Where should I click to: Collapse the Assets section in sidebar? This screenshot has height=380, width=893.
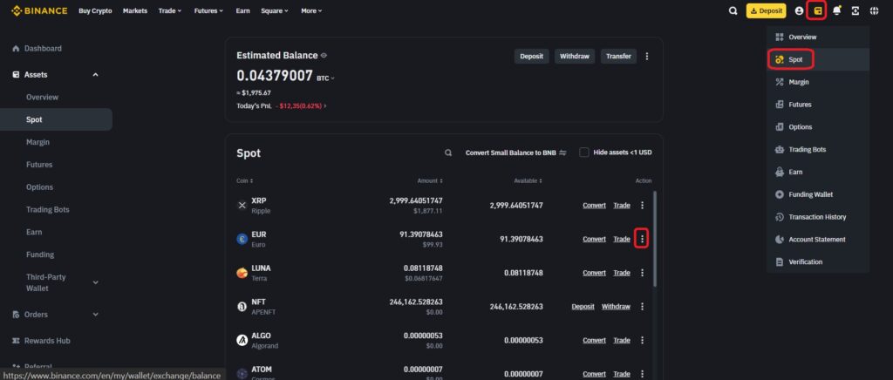tap(95, 75)
